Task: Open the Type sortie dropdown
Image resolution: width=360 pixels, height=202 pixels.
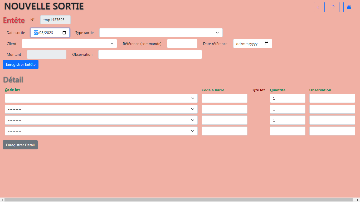Action: [x=161, y=33]
